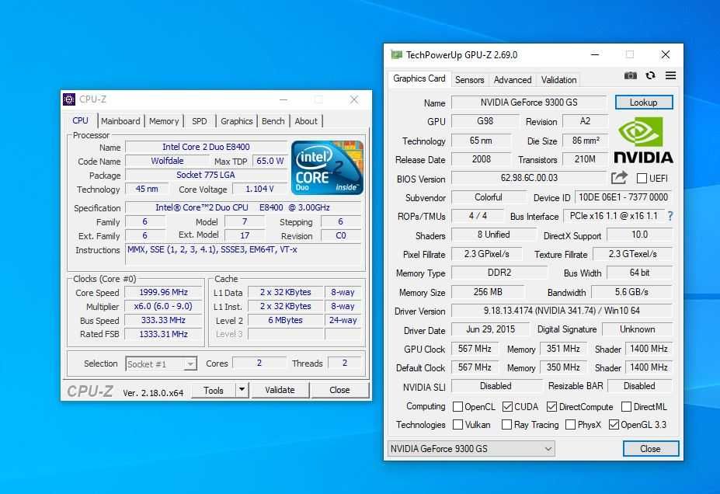Toggle the DirectML checkbox

(x=626, y=407)
